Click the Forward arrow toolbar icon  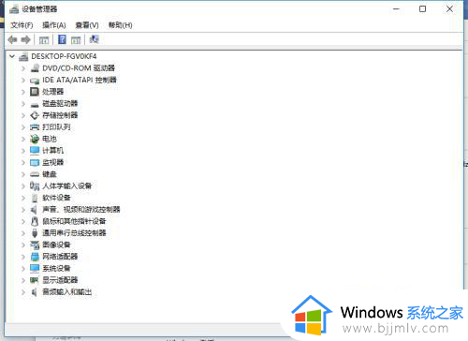tap(25, 39)
